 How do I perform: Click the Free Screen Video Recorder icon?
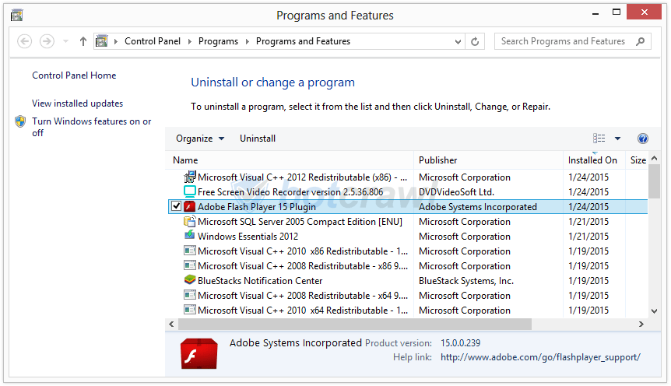pos(190,191)
